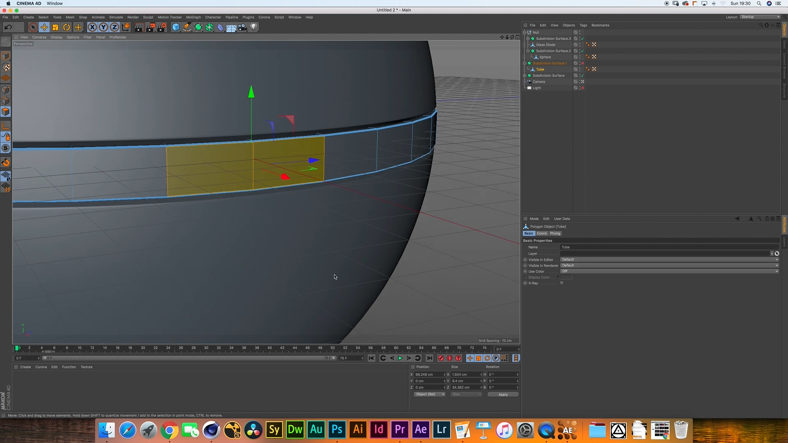Toggle the X-Ray checkbox
Viewport: 788px width, 443px height.
pos(562,283)
